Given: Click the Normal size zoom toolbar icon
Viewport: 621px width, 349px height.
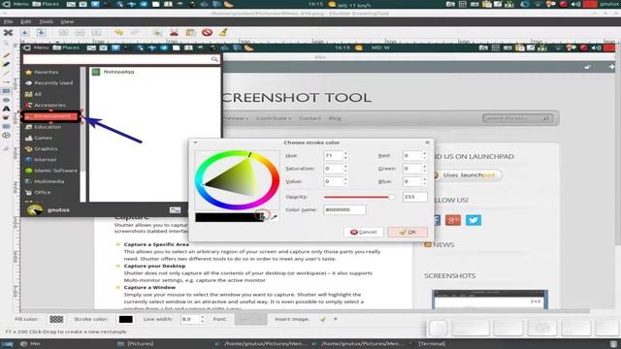Looking at the screenshot, I should [x=96, y=32].
